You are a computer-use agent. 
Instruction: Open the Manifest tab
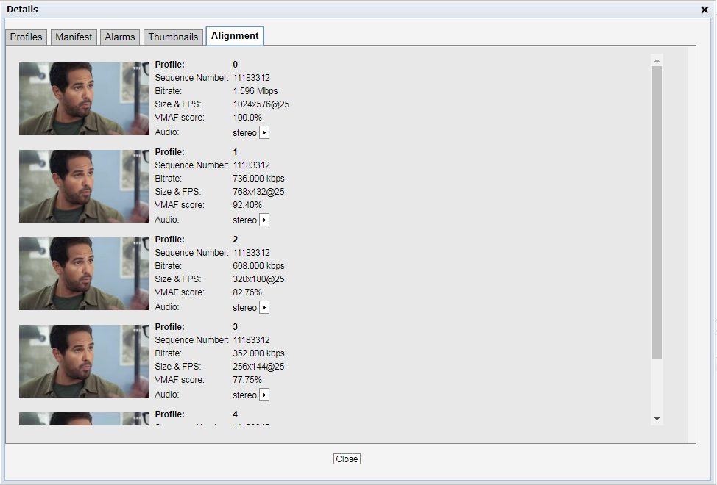click(74, 37)
